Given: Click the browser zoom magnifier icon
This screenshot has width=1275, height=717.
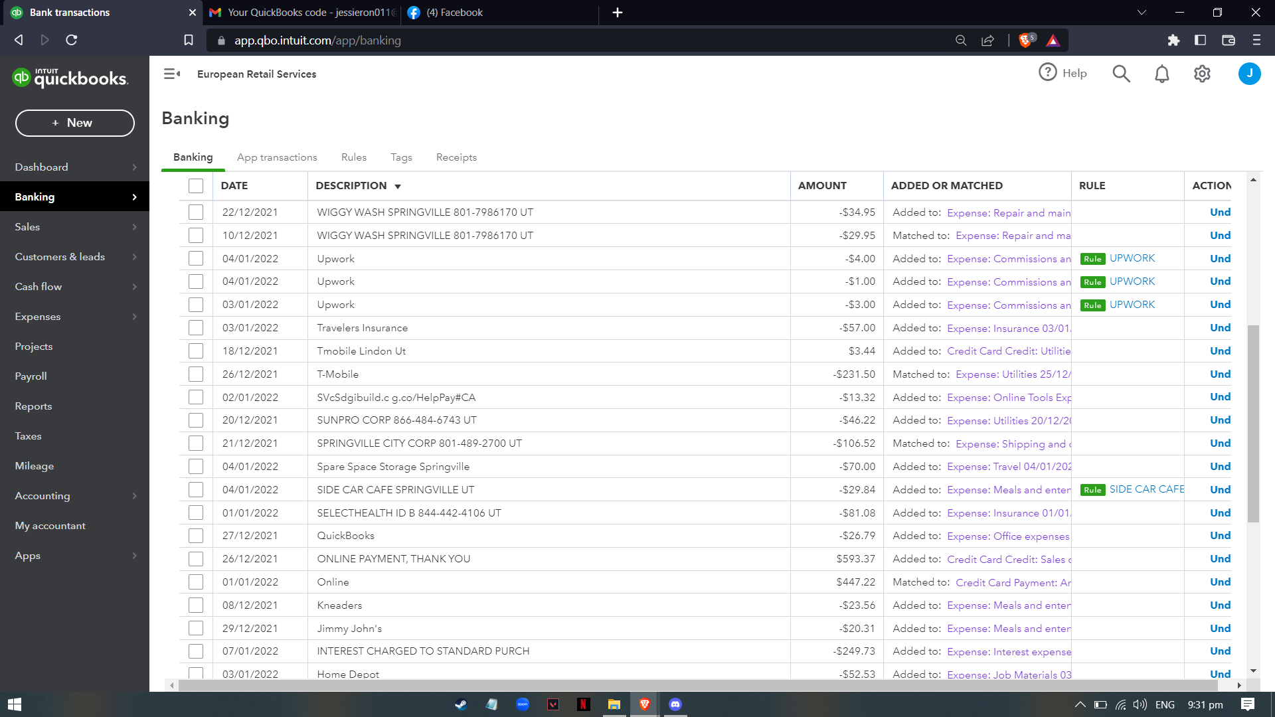Looking at the screenshot, I should 960,40.
